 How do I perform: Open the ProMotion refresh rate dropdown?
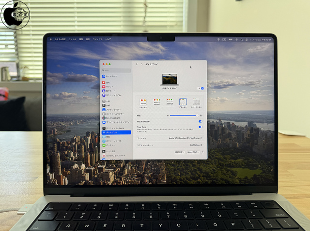click(196, 145)
